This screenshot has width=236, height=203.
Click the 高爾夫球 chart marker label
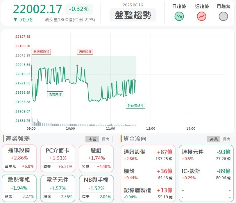55,94
